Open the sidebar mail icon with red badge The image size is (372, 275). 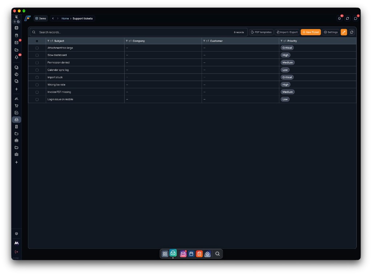[16, 43]
